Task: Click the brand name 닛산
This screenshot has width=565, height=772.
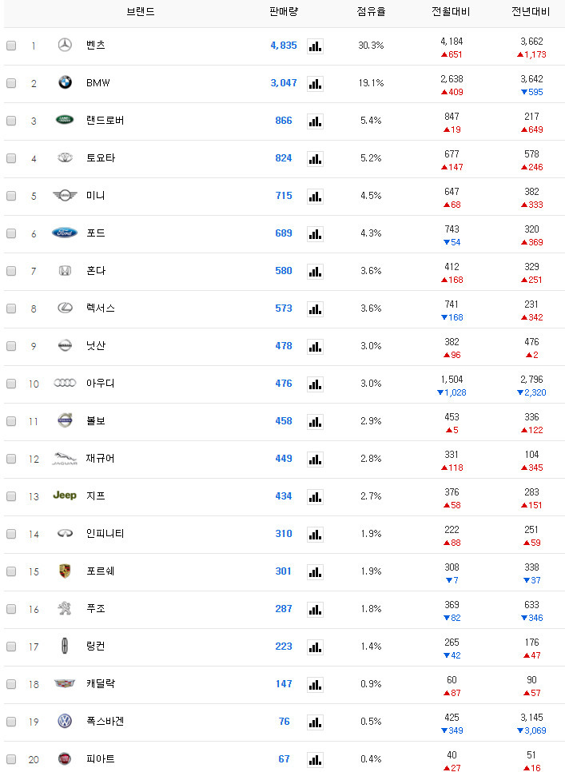Action: [95, 345]
